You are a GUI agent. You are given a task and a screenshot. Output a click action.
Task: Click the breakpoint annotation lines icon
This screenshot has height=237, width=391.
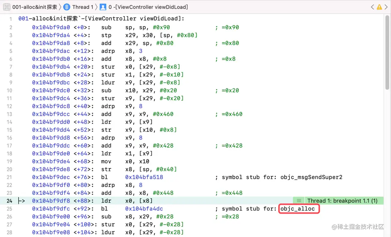click(299, 201)
